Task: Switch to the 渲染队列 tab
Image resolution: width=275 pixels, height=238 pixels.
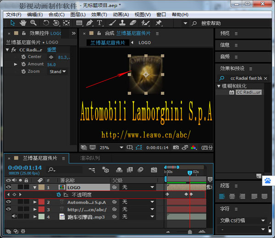Action: click(90, 158)
